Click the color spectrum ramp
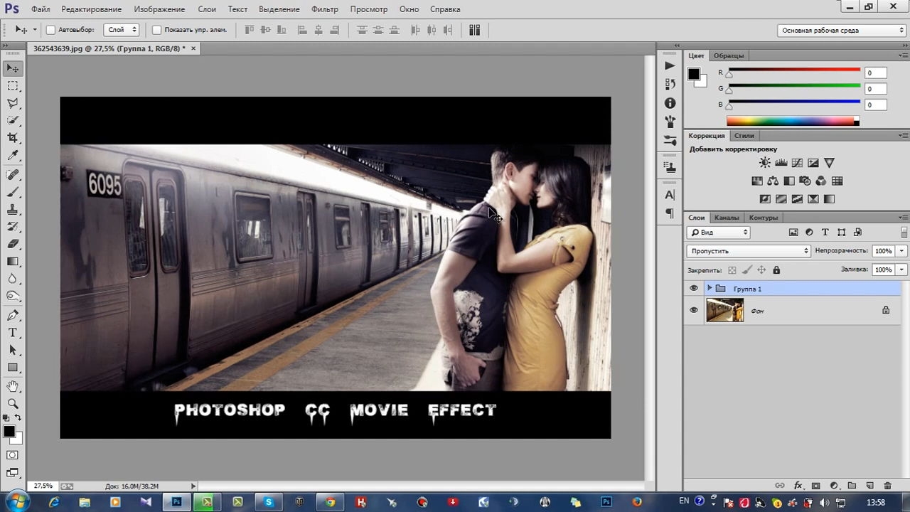The width and height of the screenshot is (910, 512). pyautogui.click(x=793, y=122)
